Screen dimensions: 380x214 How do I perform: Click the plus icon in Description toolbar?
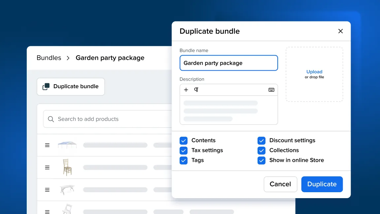[186, 90]
